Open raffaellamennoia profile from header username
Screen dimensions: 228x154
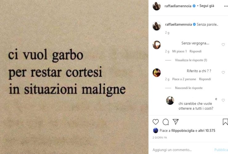[x=178, y=6]
